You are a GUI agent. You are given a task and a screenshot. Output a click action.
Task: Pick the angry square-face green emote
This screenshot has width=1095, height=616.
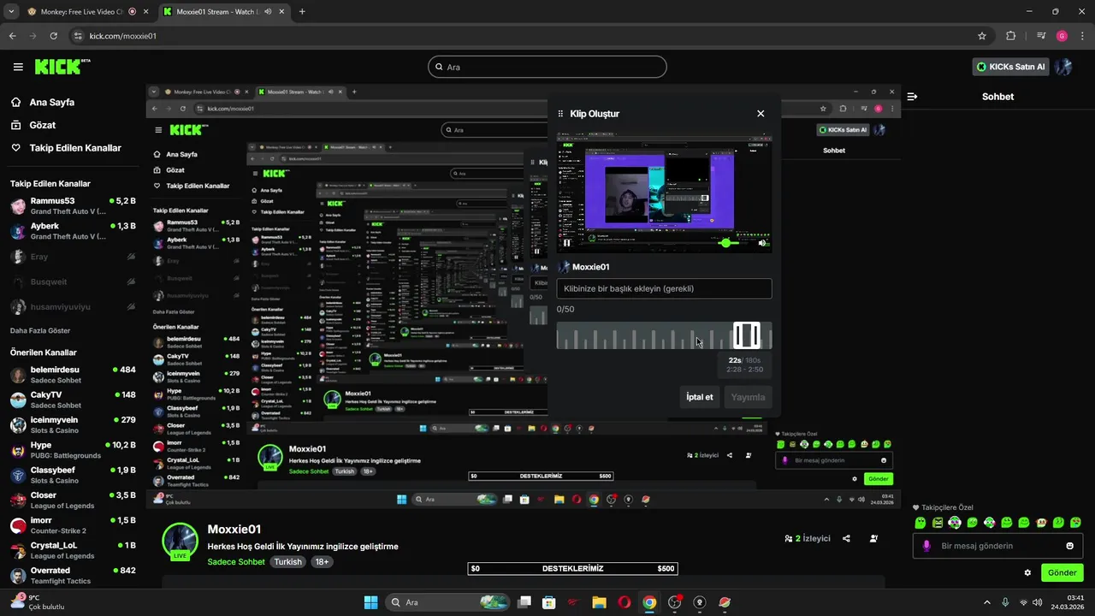938,522
